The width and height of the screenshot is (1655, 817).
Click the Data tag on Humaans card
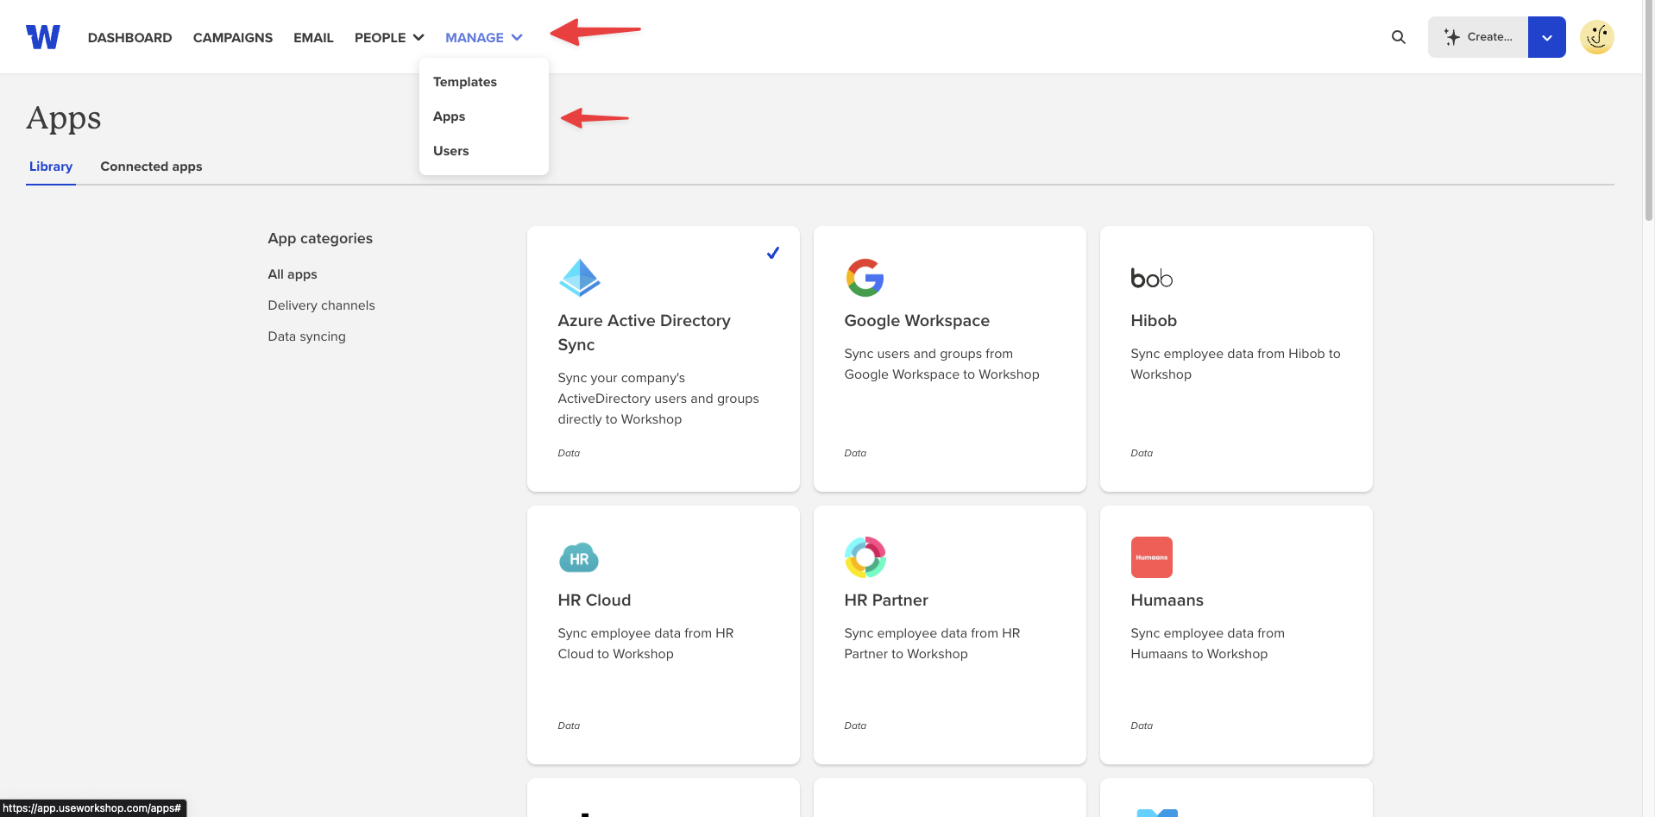tap(1142, 726)
